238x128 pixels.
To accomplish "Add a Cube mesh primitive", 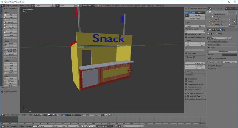I will [11, 17].
